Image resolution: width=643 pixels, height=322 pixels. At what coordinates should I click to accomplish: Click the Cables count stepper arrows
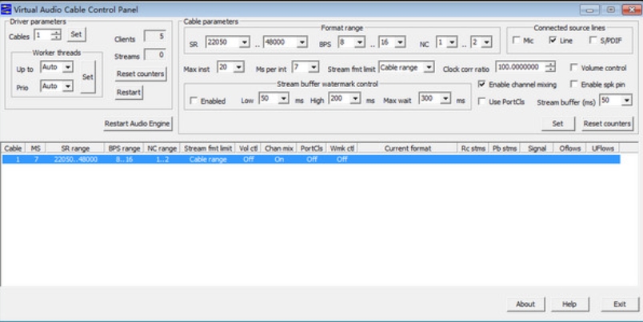[x=56, y=35]
